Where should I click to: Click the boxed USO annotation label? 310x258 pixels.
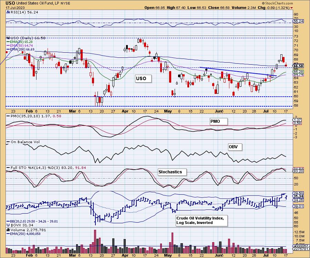(143, 78)
